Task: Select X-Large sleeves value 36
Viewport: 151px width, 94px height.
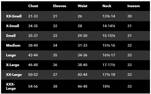Action: 55,65
